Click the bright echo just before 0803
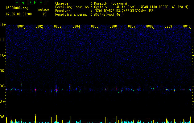Image resolution: width=194 pixels, height=123 pixels. [57, 90]
